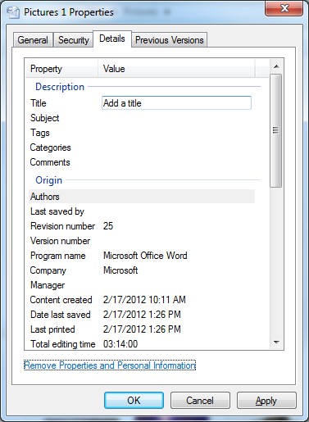
Task: Switch to the General tab
Action: click(33, 40)
